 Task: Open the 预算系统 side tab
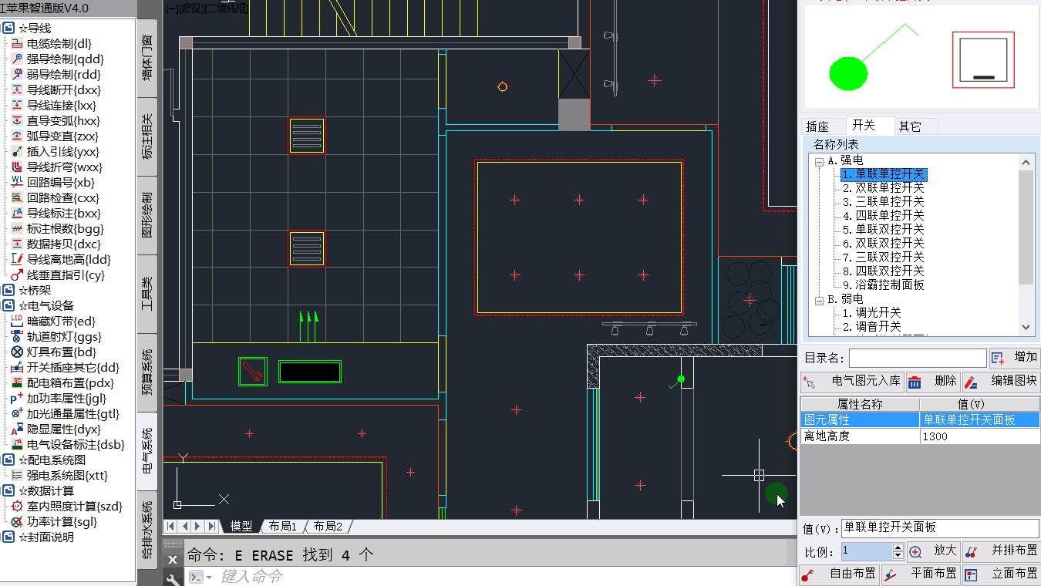(x=147, y=372)
